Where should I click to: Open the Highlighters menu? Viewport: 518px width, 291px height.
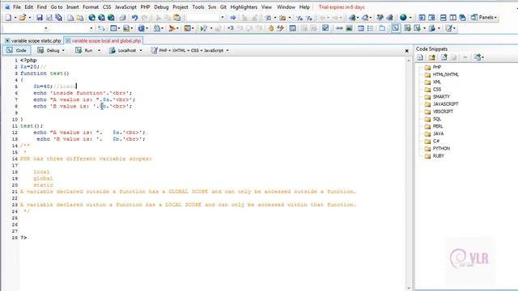[x=244, y=7]
